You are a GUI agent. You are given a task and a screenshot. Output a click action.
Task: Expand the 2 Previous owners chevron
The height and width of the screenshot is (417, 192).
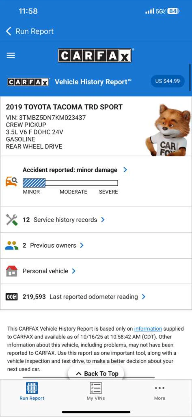82,245
